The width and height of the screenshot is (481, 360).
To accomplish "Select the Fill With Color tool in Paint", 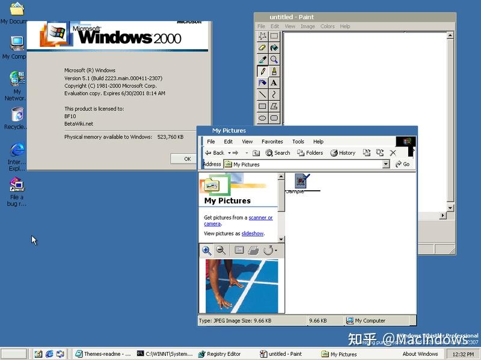I will [x=275, y=49].
